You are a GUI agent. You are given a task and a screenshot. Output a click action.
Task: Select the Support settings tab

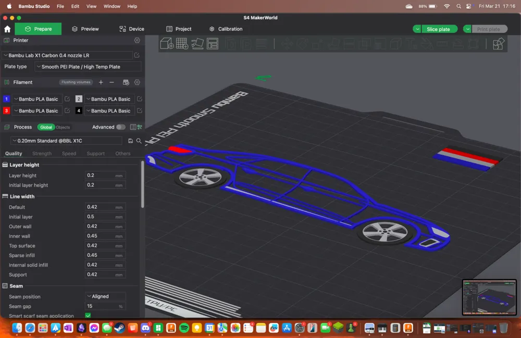click(96, 154)
